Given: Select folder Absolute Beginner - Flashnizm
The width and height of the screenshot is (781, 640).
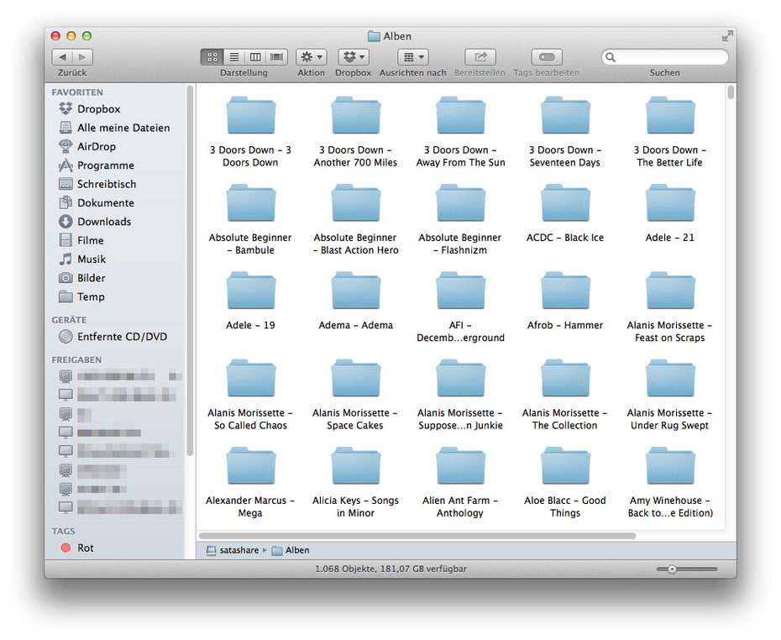Looking at the screenshot, I should 461,204.
